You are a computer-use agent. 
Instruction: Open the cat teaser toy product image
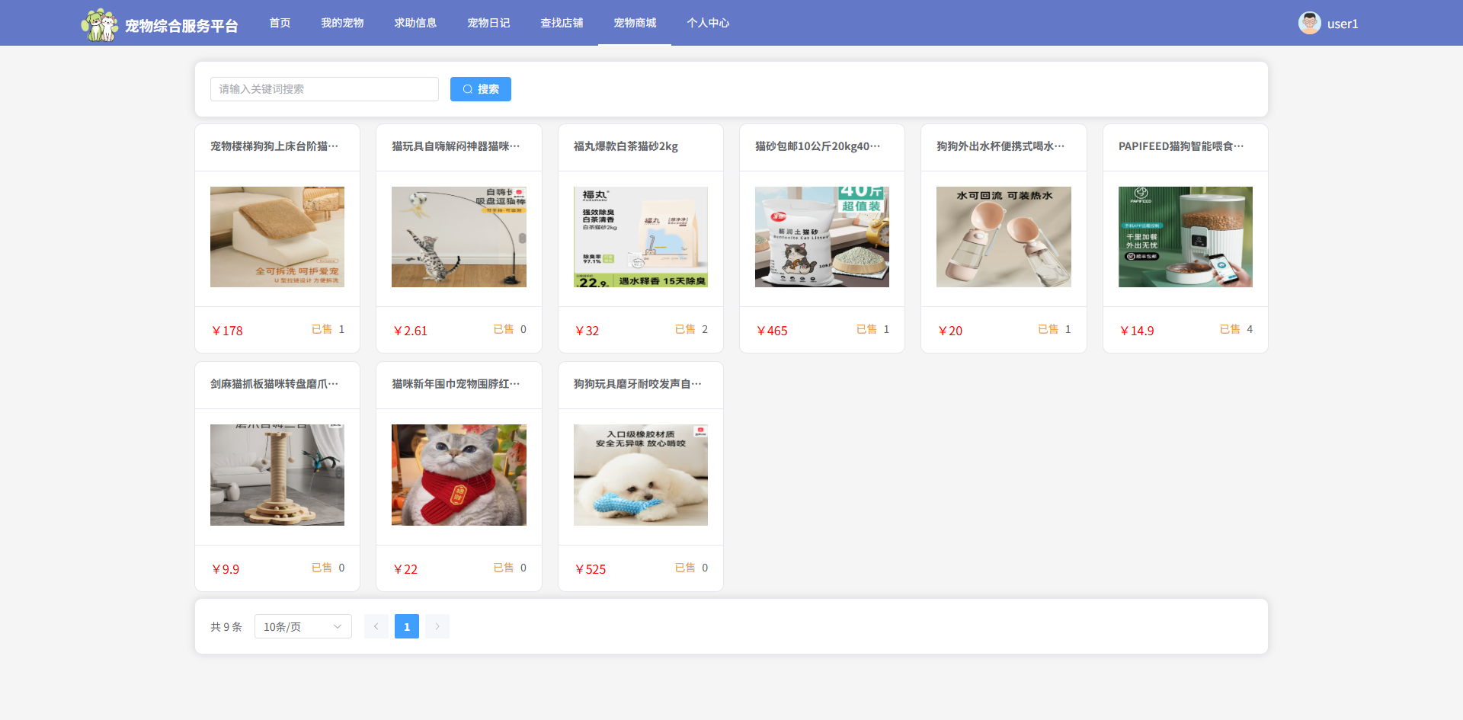(x=459, y=237)
